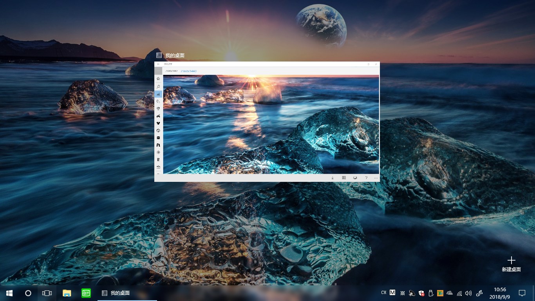The height and width of the screenshot is (301, 535).
Task: Open the checkered pattern tray icon
Action: 402,293
